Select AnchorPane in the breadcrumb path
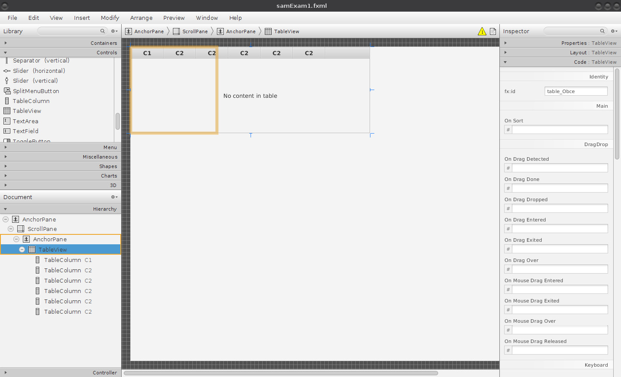 pos(145,31)
